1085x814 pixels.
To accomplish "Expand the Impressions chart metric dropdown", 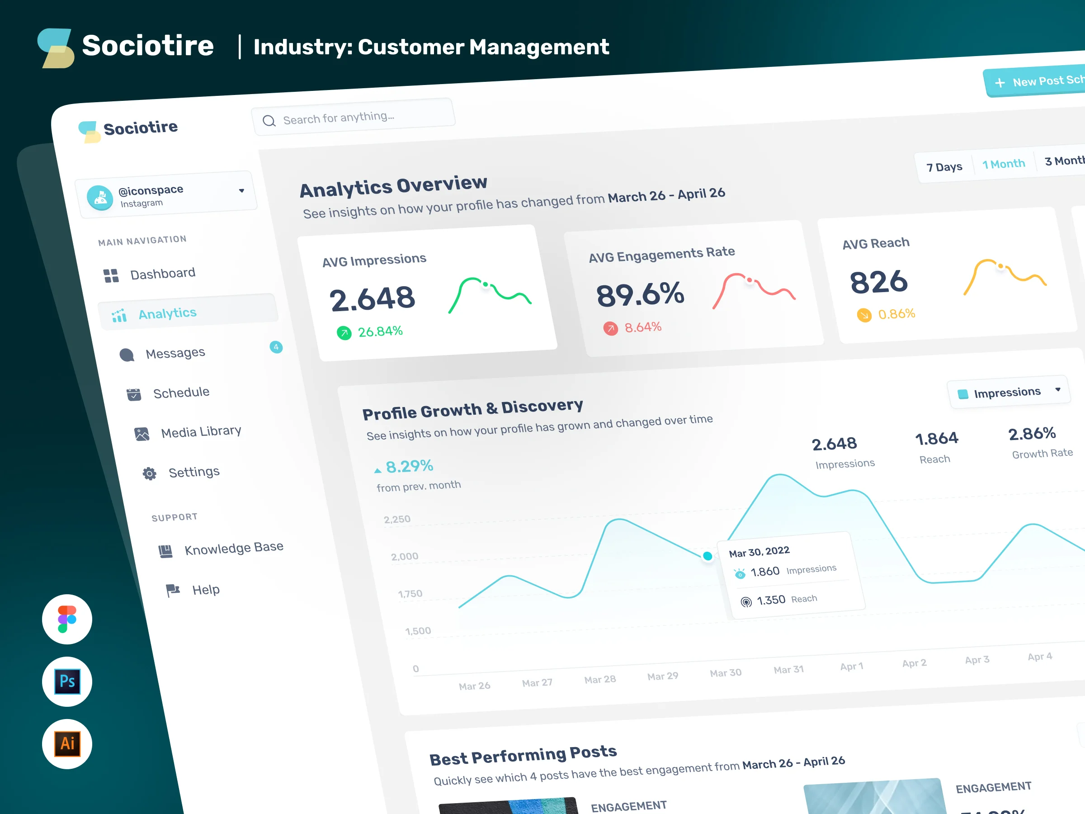I will click(1009, 392).
